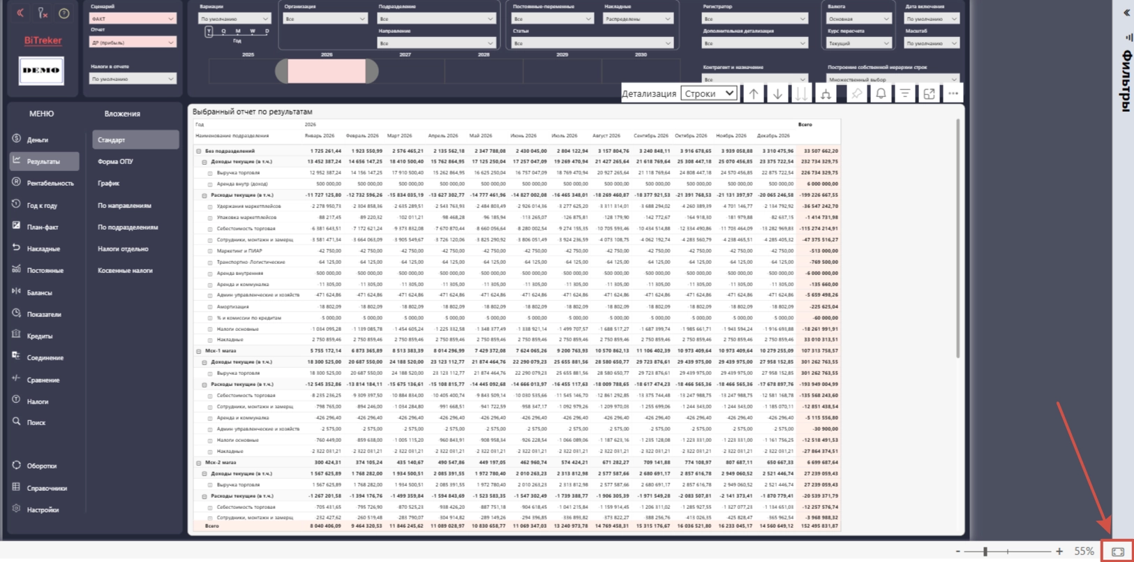Screen dimensions: 1134x562
Task: Click the fit to page icon
Action: pos(1118,552)
